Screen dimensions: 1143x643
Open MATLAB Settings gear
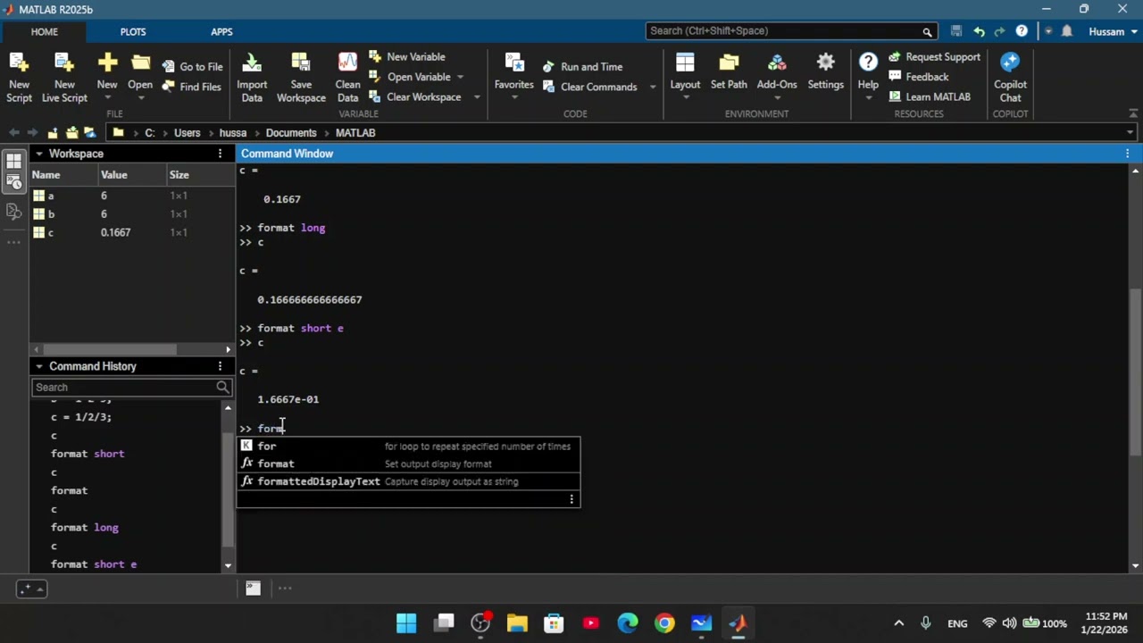pyautogui.click(x=825, y=63)
